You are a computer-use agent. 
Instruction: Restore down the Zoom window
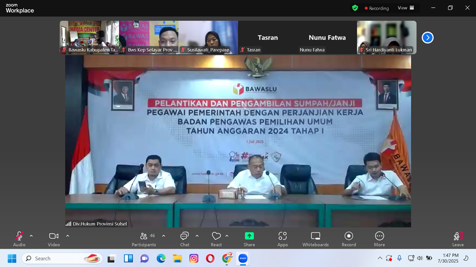pyautogui.click(x=450, y=8)
